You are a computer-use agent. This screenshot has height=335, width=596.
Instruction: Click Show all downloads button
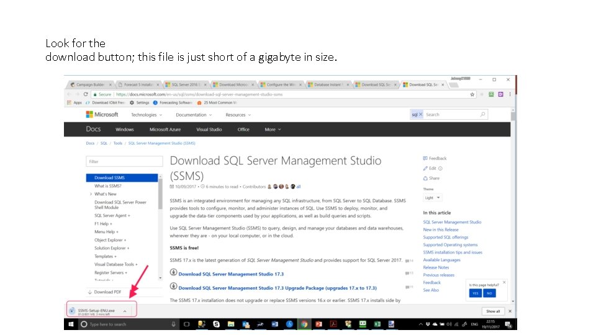point(493,311)
